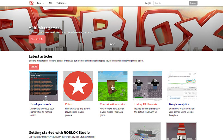Click the Latest articles heading
223x140 pixels.
pos(40,56)
